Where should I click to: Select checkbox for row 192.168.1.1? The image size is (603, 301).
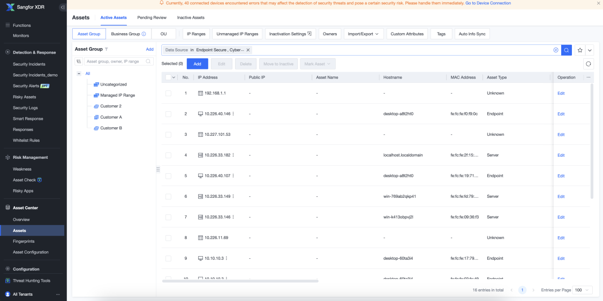click(169, 94)
